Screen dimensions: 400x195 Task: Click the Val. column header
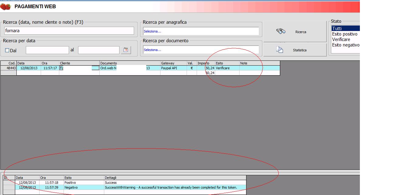click(x=192, y=63)
